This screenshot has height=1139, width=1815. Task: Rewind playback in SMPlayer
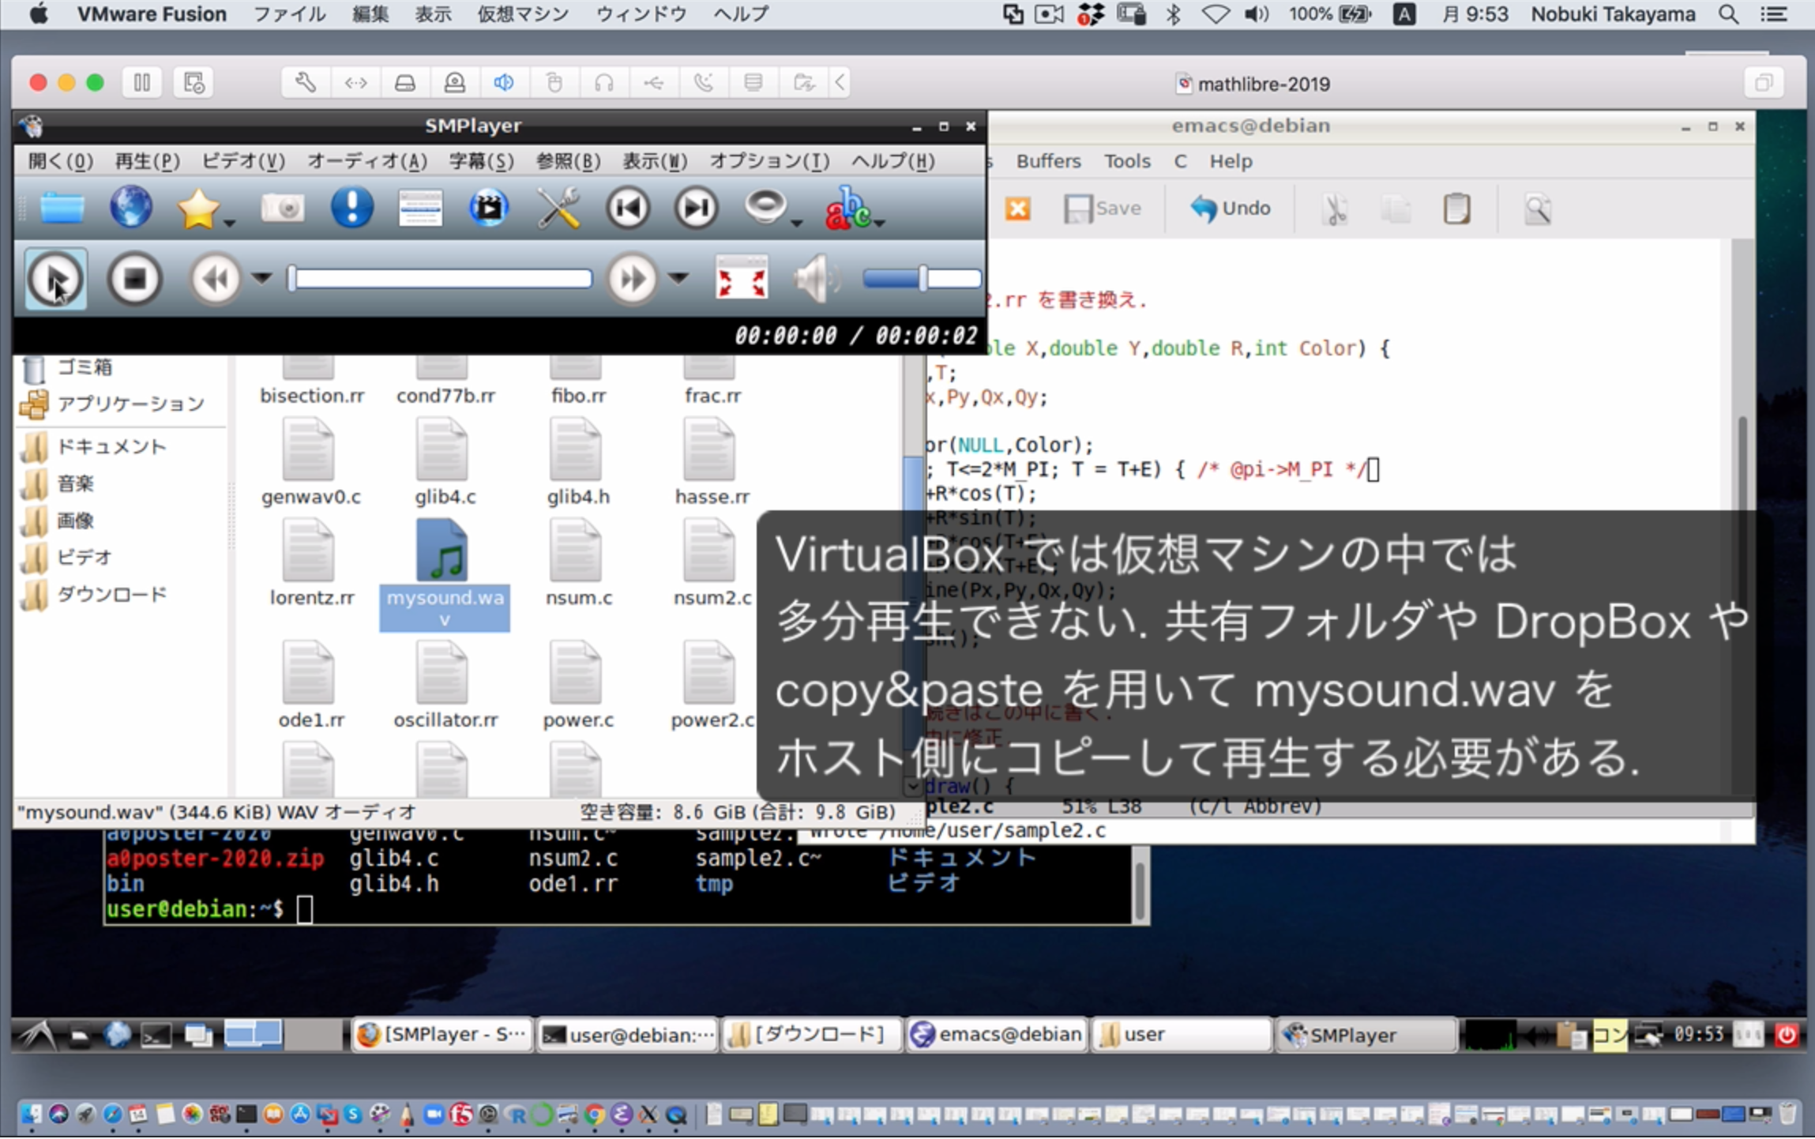(x=215, y=279)
